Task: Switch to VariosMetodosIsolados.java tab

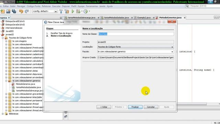Action: [x=116, y=18]
